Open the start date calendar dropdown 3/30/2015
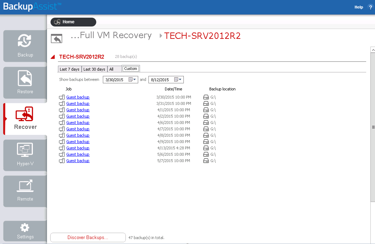The height and width of the screenshot is (244, 375). point(133,79)
